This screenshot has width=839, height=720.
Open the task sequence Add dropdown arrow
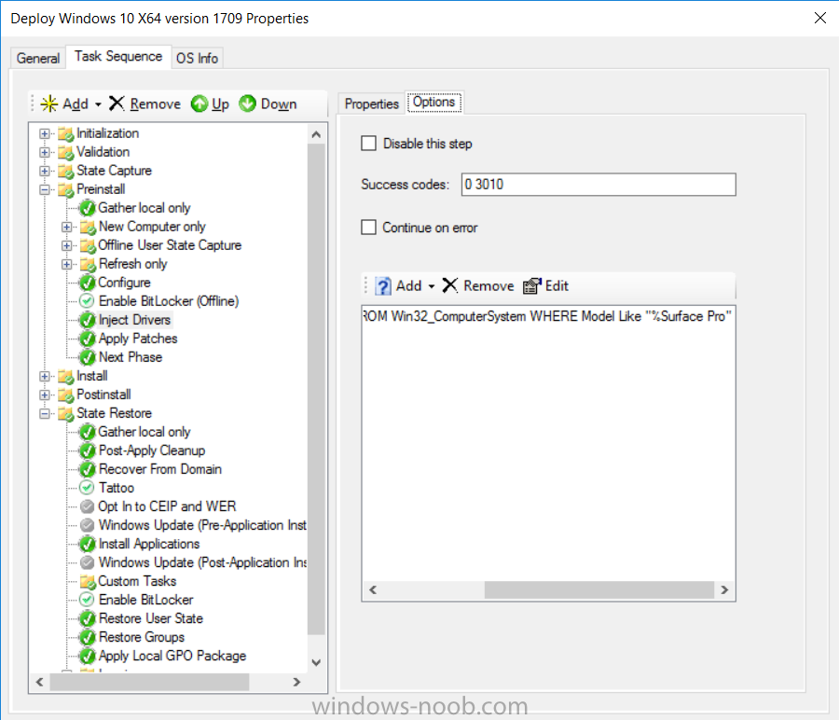98,104
